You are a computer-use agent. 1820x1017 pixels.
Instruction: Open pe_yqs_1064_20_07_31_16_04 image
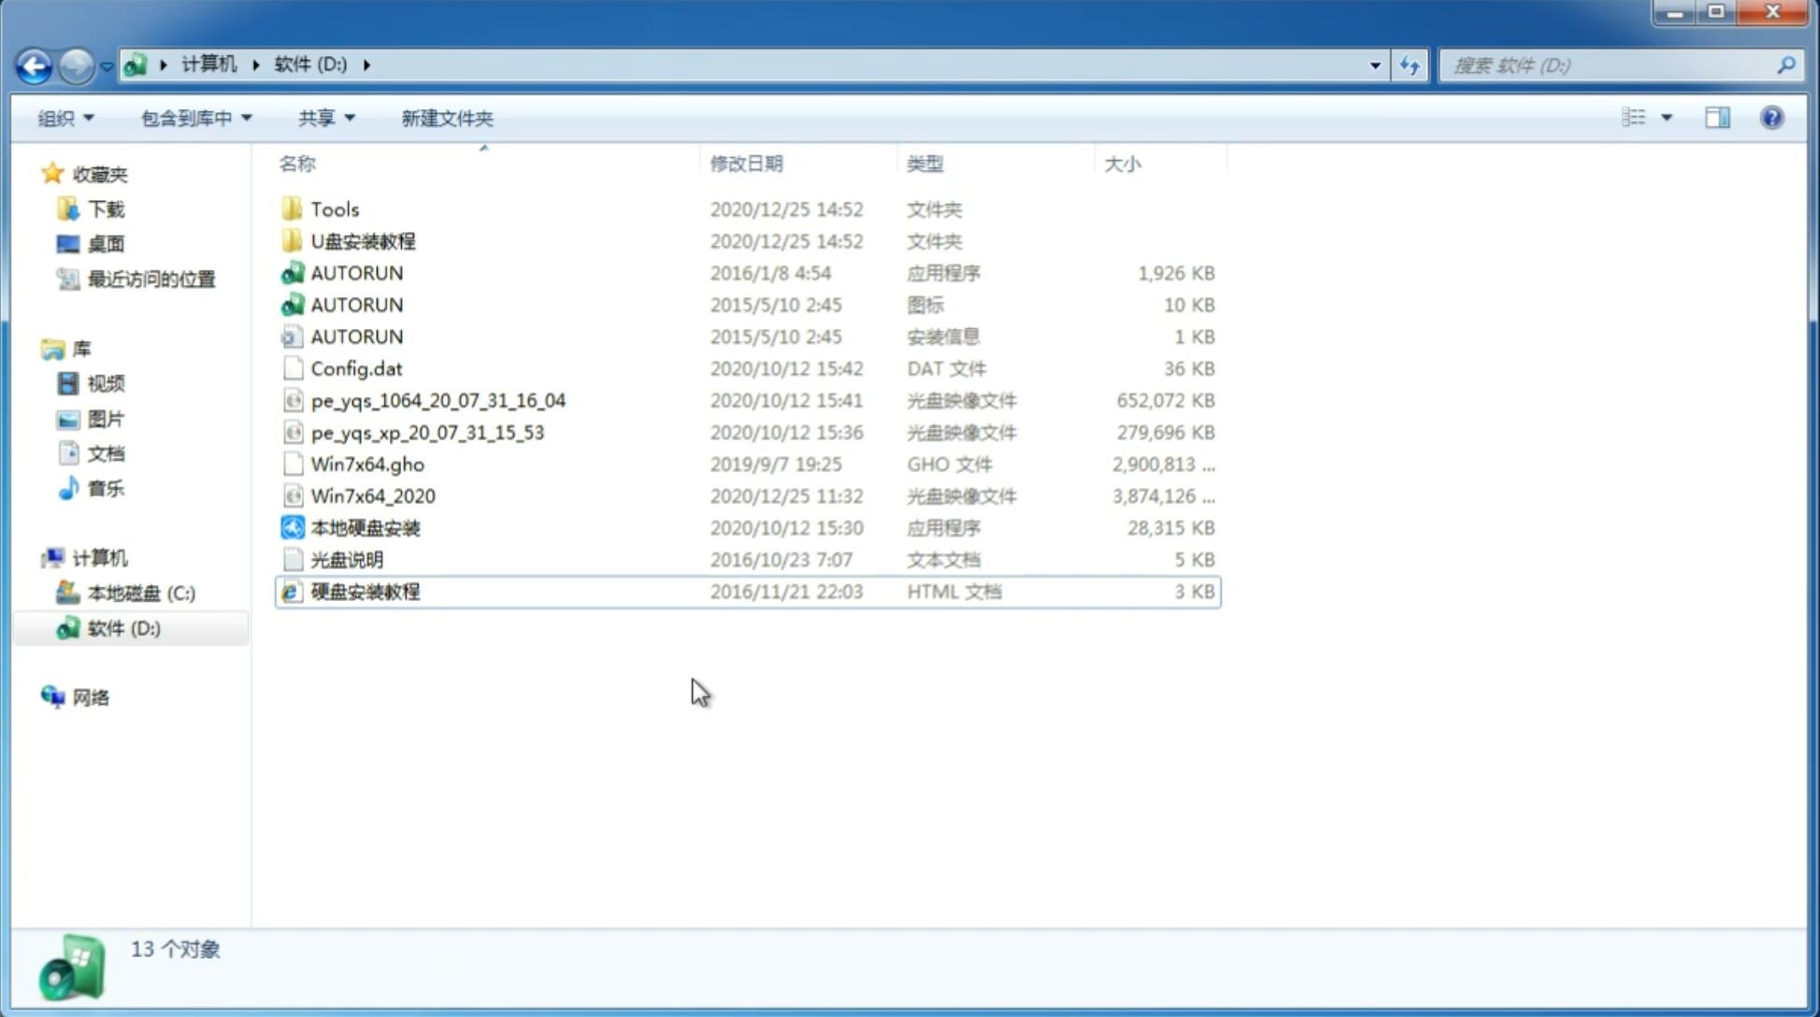click(x=437, y=400)
